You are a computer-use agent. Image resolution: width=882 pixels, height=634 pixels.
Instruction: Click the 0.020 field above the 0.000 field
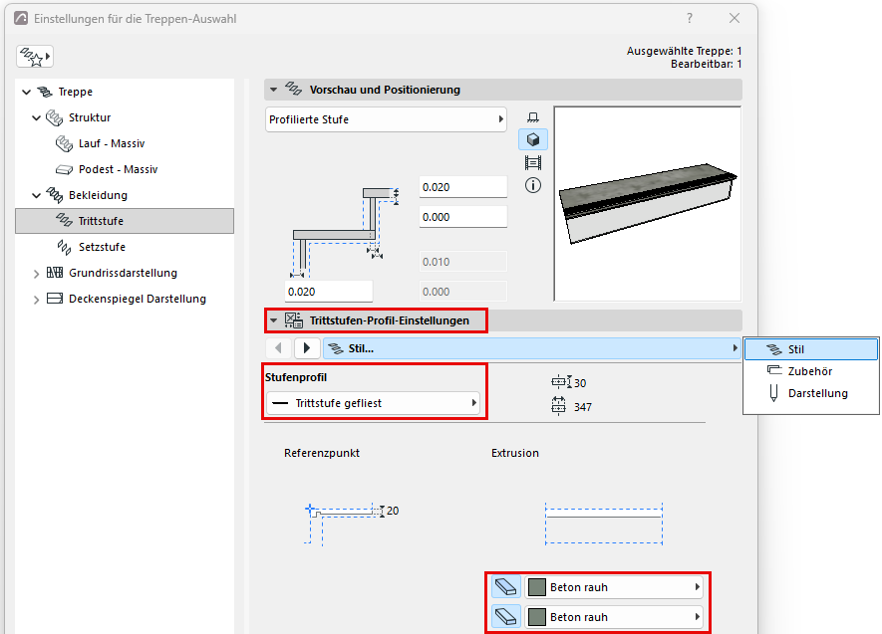[463, 187]
